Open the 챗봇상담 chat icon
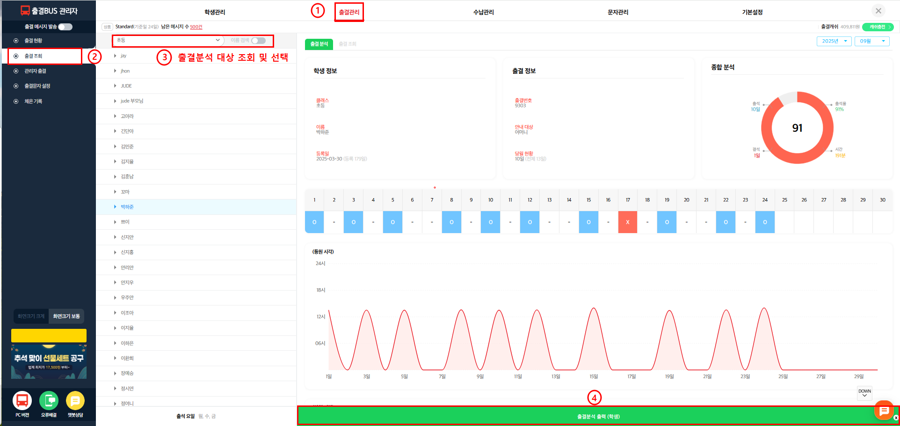 point(75,401)
